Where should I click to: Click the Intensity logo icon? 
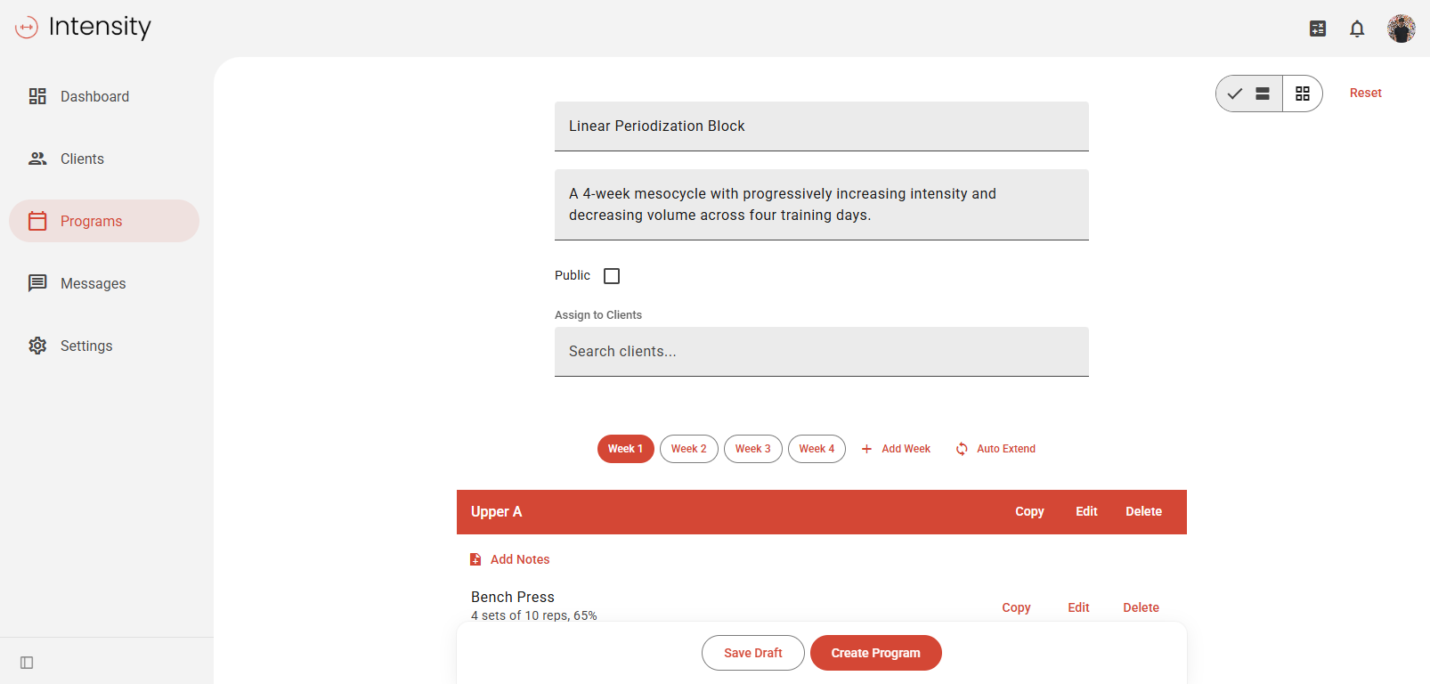click(x=27, y=28)
